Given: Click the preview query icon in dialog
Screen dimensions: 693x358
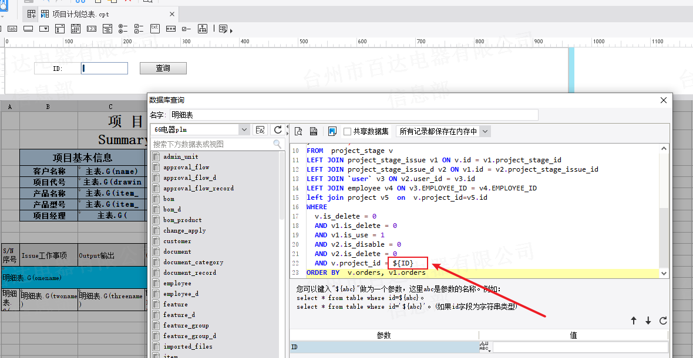Looking at the screenshot, I should tap(298, 131).
